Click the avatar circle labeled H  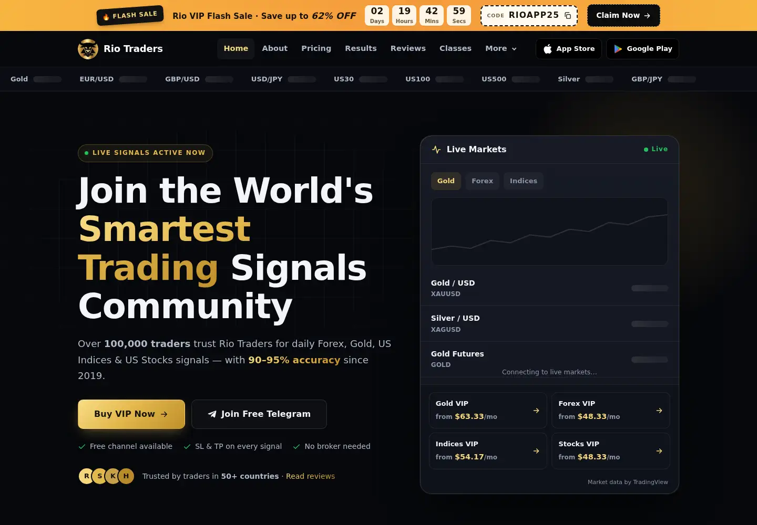(126, 476)
